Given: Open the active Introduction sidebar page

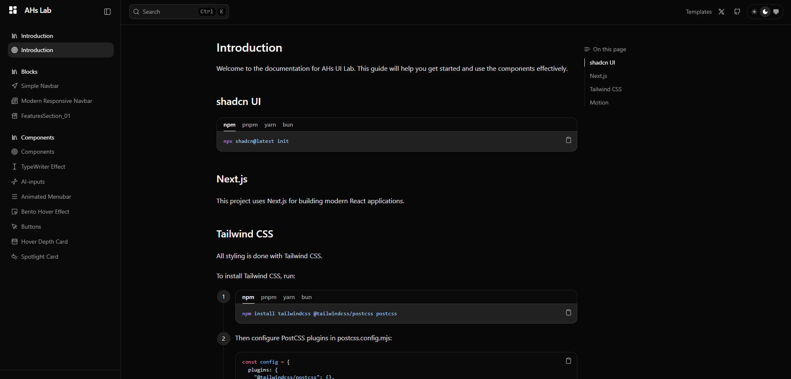Looking at the screenshot, I should [x=61, y=50].
